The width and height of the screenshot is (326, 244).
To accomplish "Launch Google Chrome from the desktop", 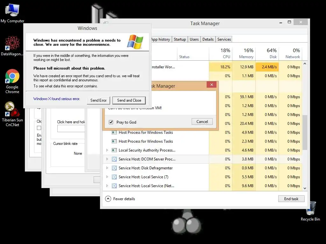I will click(x=12, y=81).
